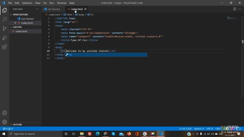Open the Extensions view

(x=5, y=47)
